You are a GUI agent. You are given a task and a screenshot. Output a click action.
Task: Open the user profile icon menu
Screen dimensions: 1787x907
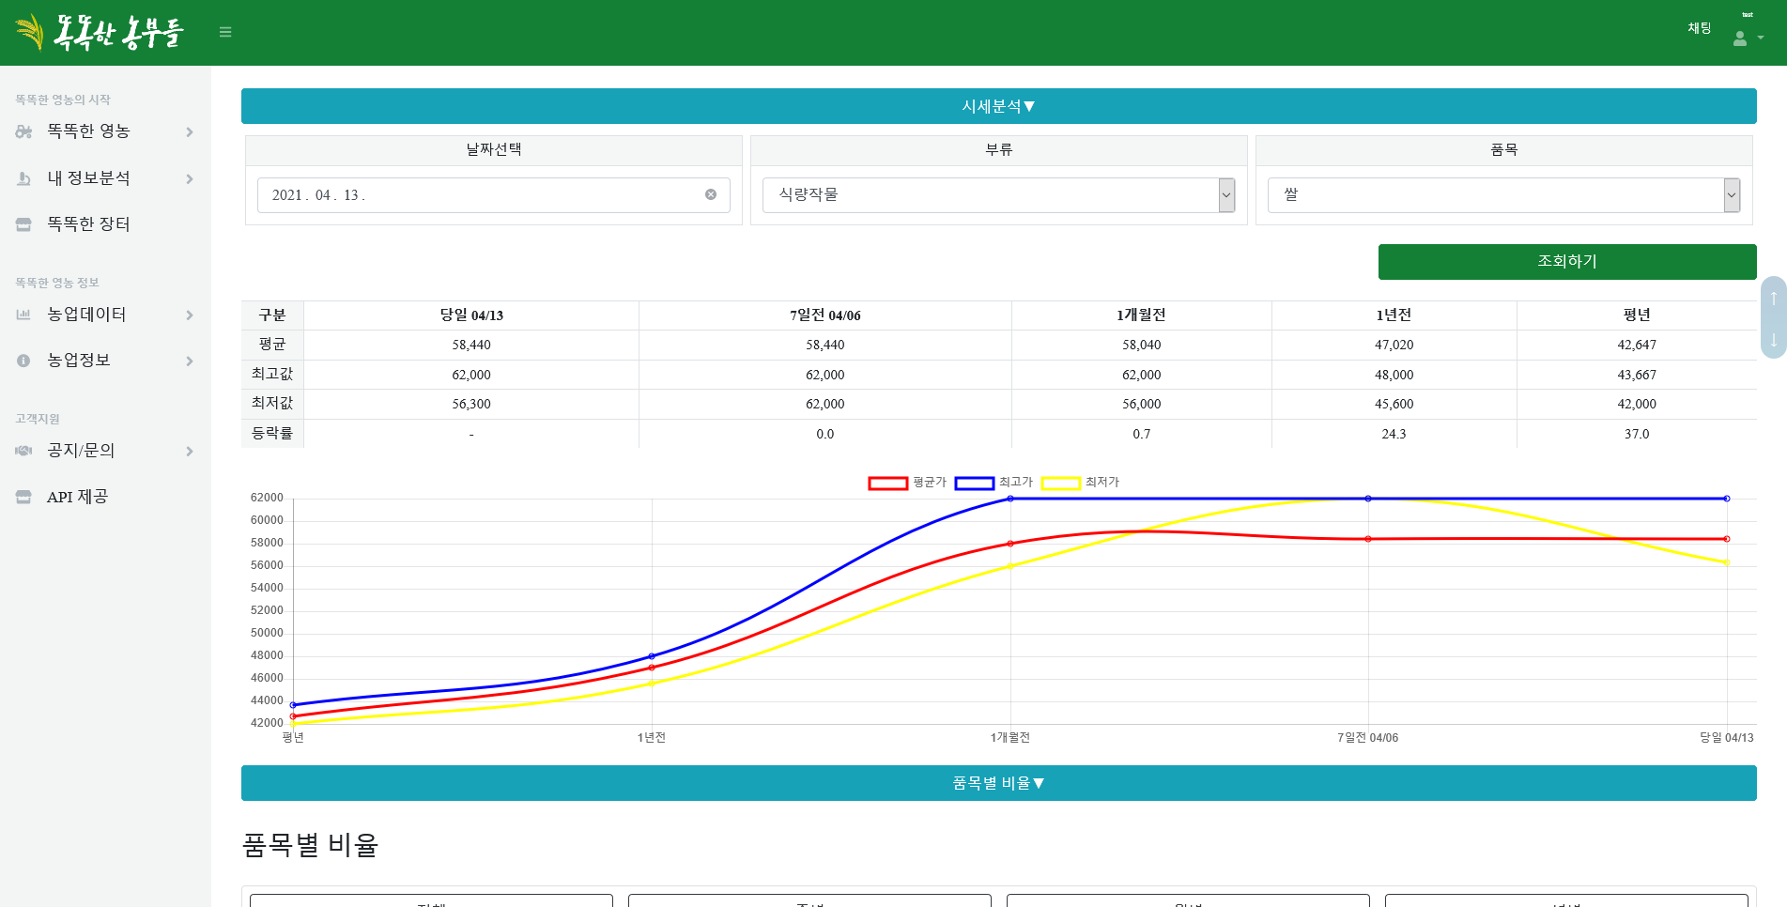coord(1746,38)
